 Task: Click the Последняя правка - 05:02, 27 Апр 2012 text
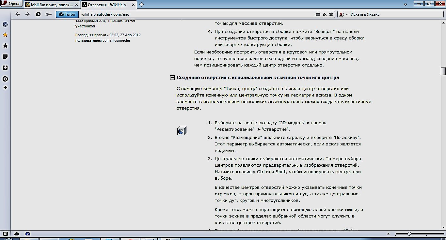[108, 35]
